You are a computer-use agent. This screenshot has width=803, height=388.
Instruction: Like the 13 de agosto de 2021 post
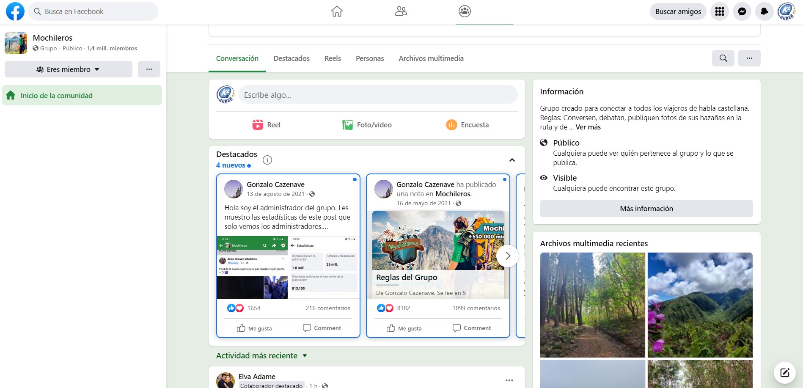click(x=254, y=328)
